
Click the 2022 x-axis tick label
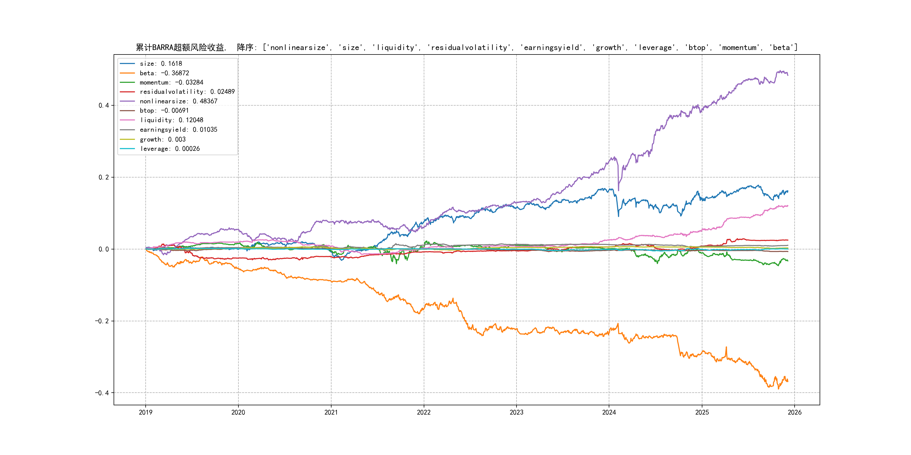point(424,412)
